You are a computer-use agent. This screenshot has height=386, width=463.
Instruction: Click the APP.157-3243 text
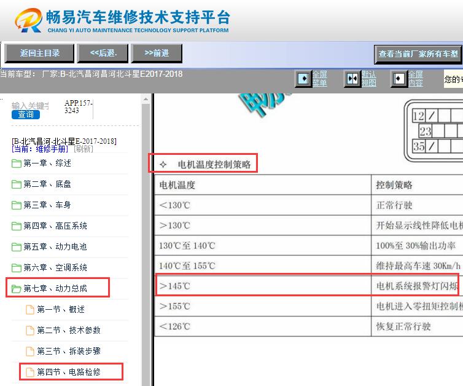pyautogui.click(x=78, y=107)
